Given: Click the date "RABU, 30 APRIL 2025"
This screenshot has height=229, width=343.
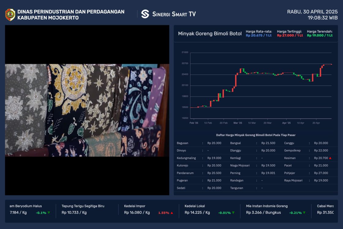Looking at the screenshot, I should 312,12.
